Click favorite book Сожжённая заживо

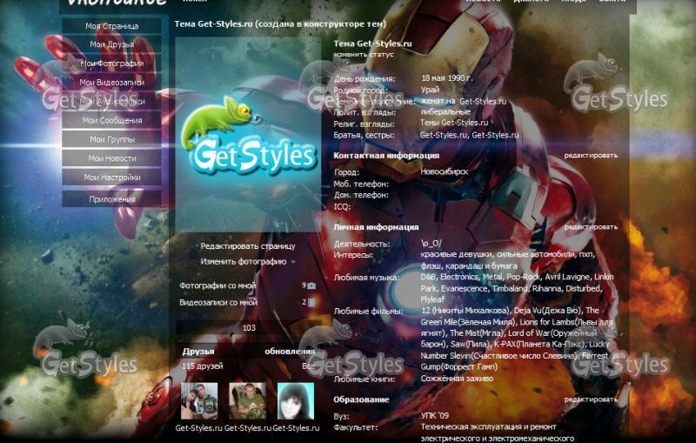click(457, 379)
